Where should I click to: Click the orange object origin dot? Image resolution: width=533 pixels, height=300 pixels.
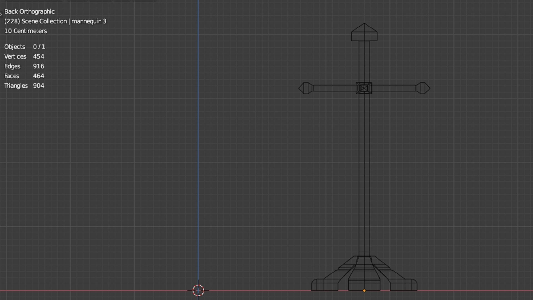point(364,291)
